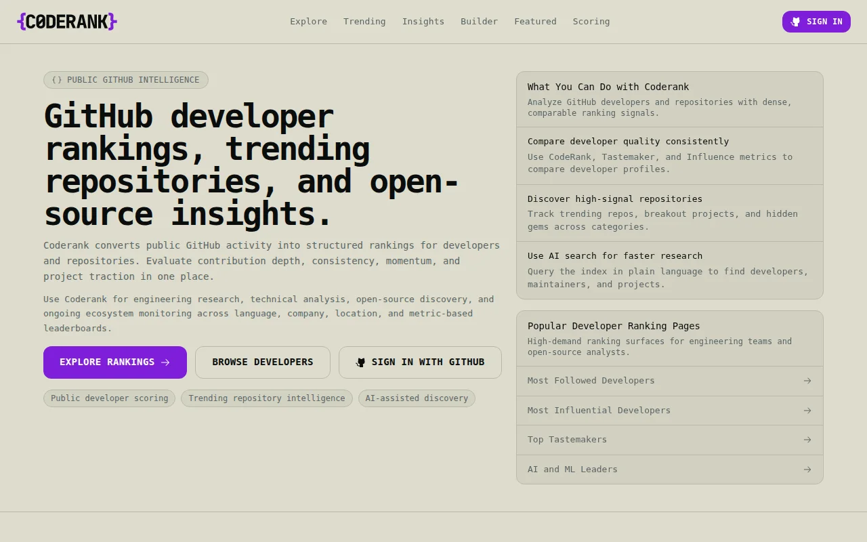Click the GitHub cat icon in Sign In button
The height and width of the screenshot is (542, 867).
point(795,22)
